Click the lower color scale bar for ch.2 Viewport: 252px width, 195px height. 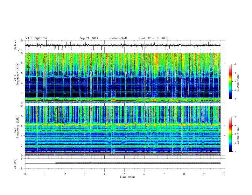point(230,134)
